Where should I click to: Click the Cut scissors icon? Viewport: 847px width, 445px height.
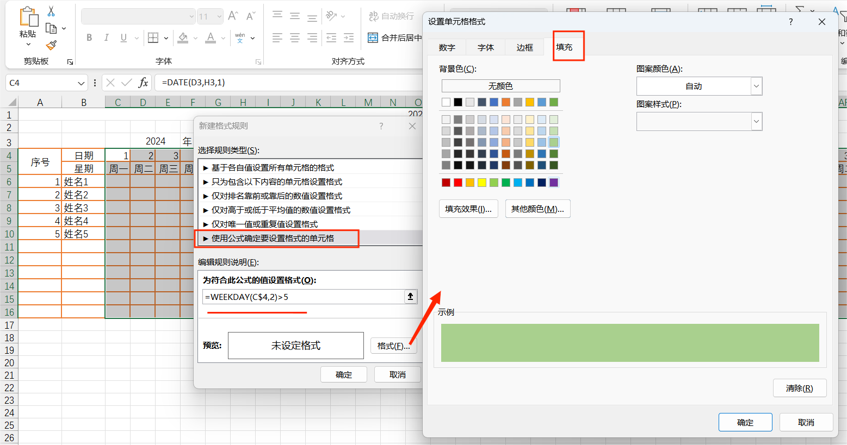[51, 12]
